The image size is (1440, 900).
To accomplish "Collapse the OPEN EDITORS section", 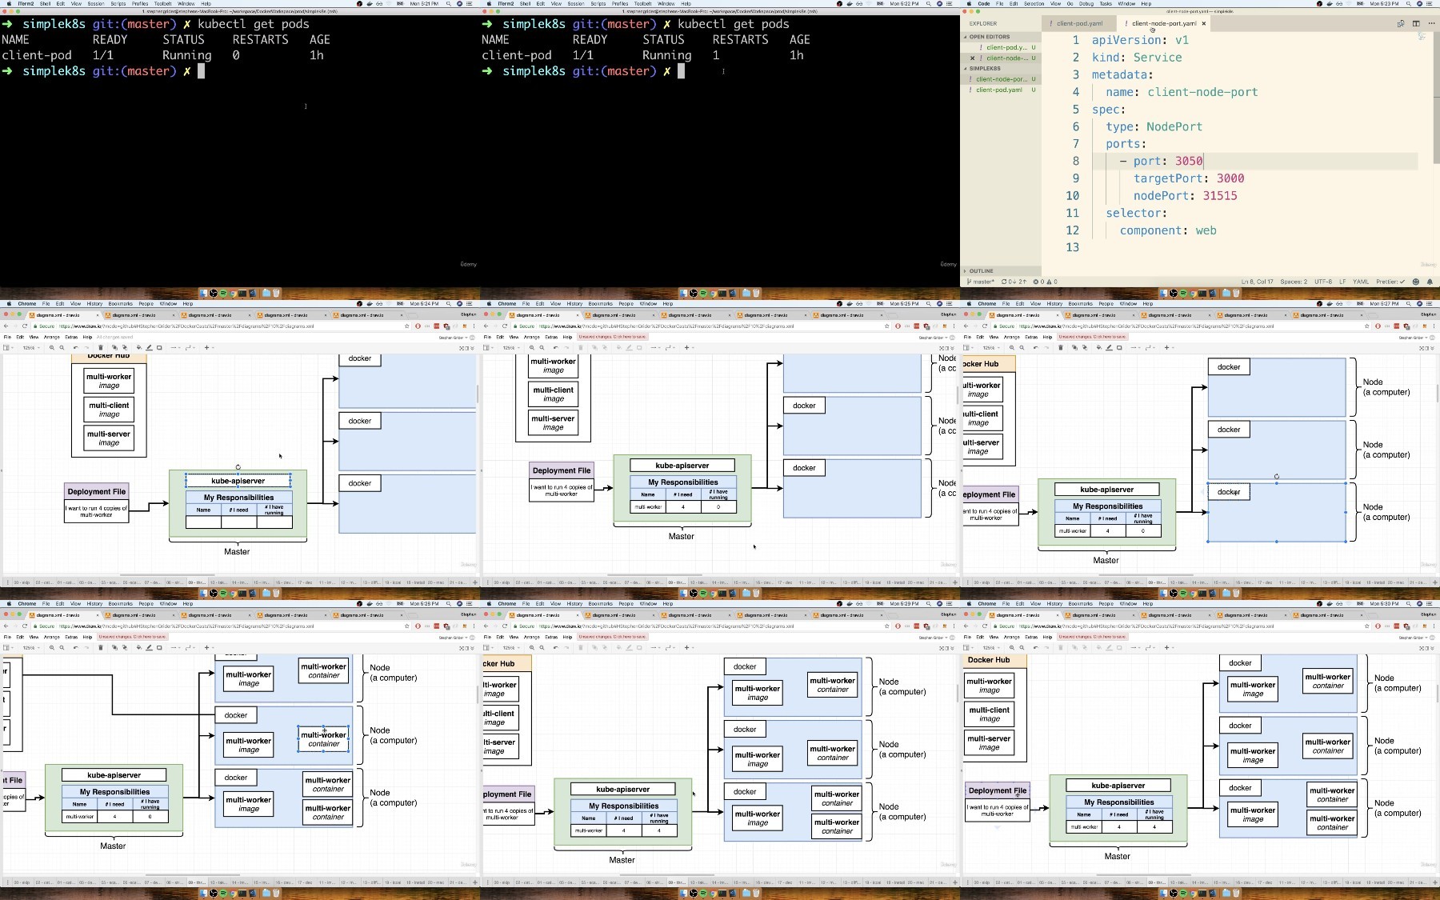I will tap(988, 37).
